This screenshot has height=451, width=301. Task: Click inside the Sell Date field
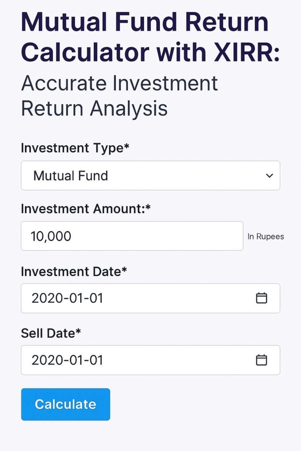(x=132, y=360)
